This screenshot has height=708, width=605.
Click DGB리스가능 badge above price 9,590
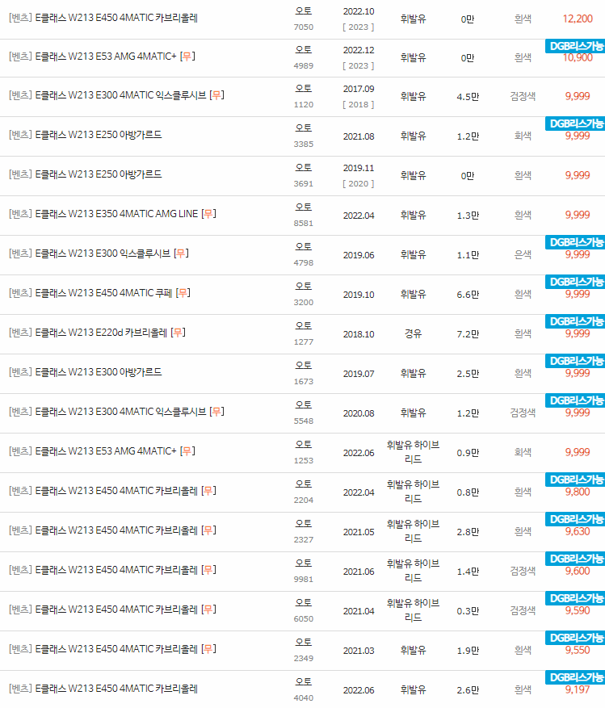(575, 599)
